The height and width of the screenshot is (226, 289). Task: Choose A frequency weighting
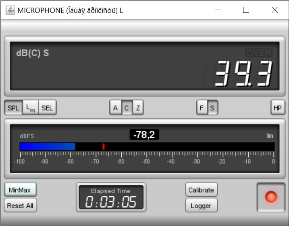point(115,108)
